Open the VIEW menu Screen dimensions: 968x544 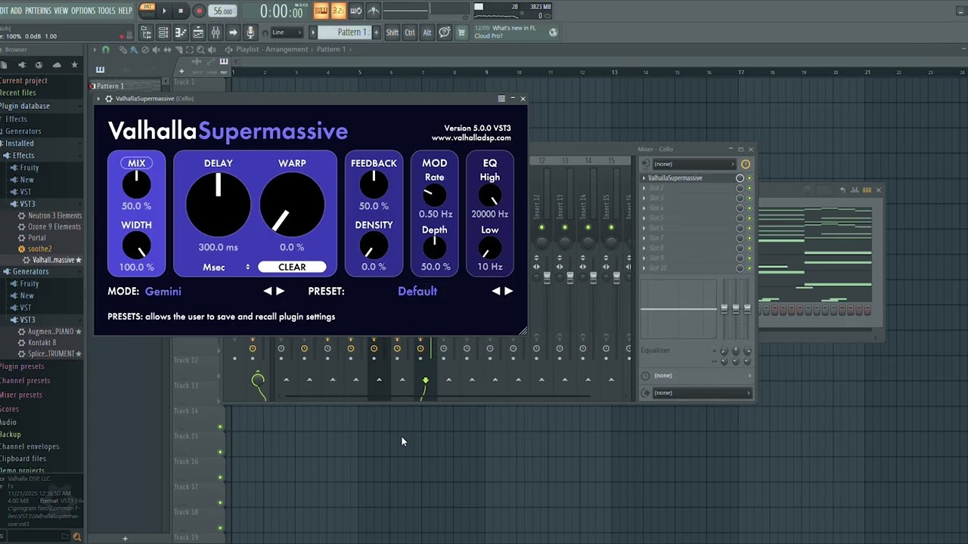[x=61, y=11]
